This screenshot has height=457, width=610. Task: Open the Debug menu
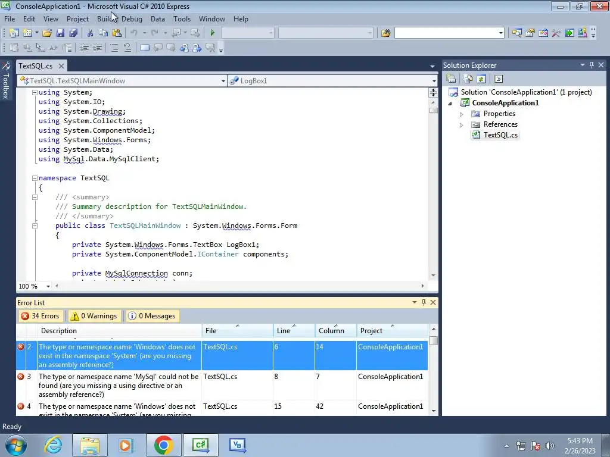[132, 19]
